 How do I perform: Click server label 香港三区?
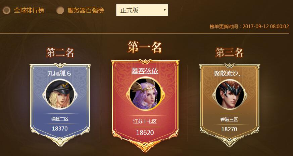point(229,119)
